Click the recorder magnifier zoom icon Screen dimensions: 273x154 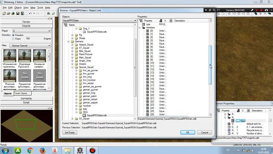click(x=214, y=10)
